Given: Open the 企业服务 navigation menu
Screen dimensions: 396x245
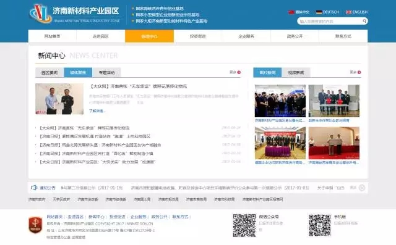Looking at the screenshot, I should (246, 36).
